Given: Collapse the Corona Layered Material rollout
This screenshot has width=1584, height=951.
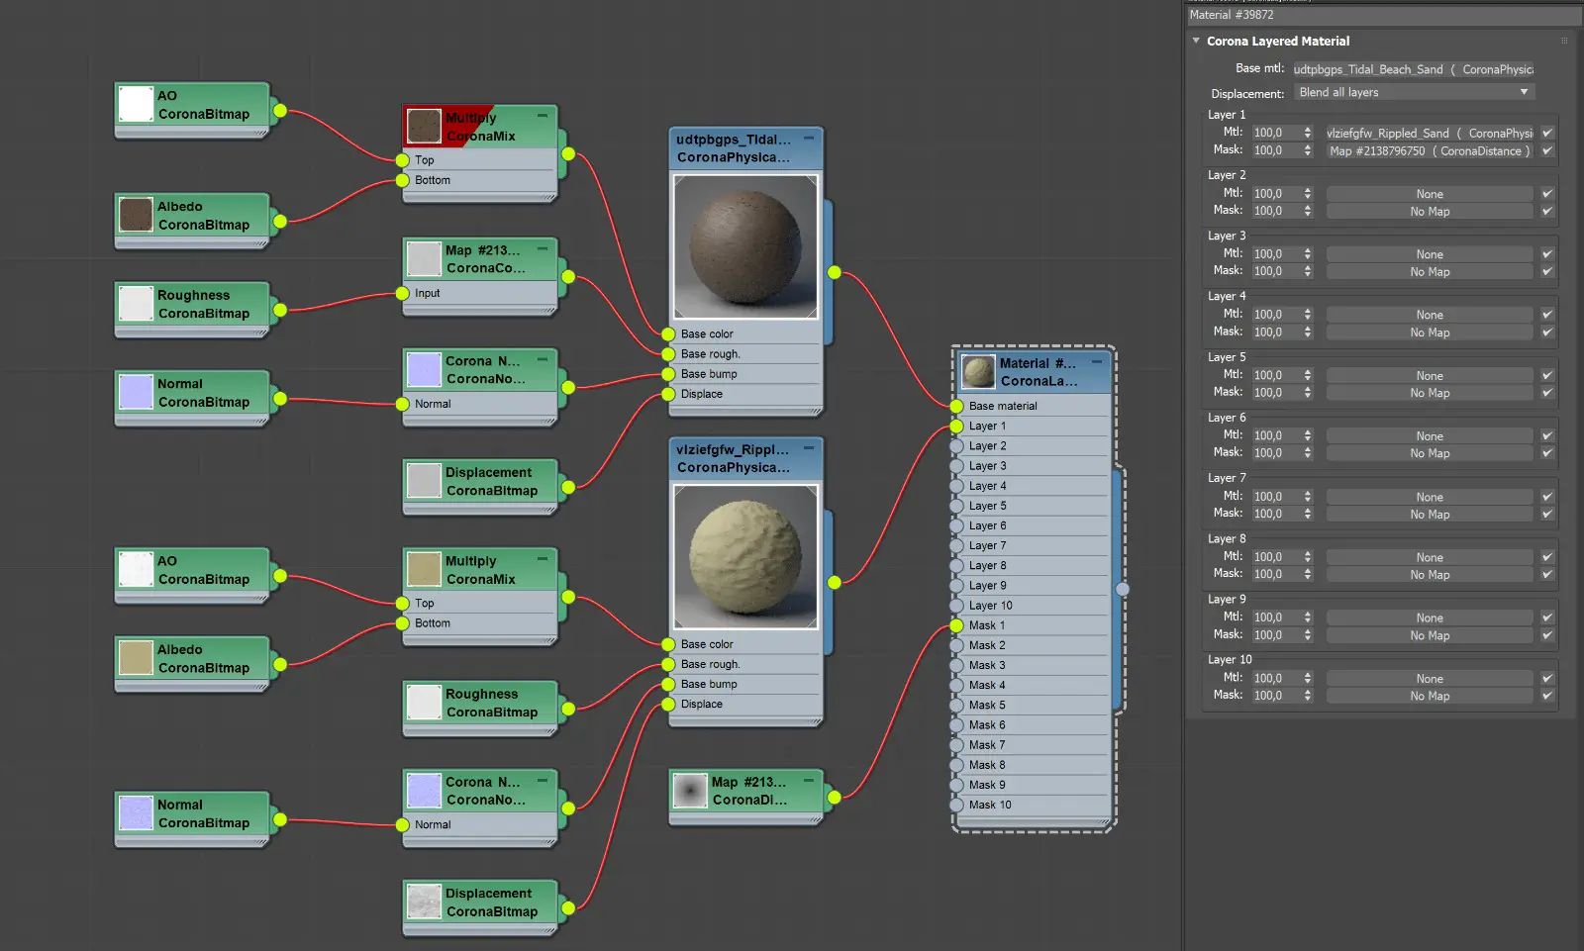Looking at the screenshot, I should (1196, 42).
